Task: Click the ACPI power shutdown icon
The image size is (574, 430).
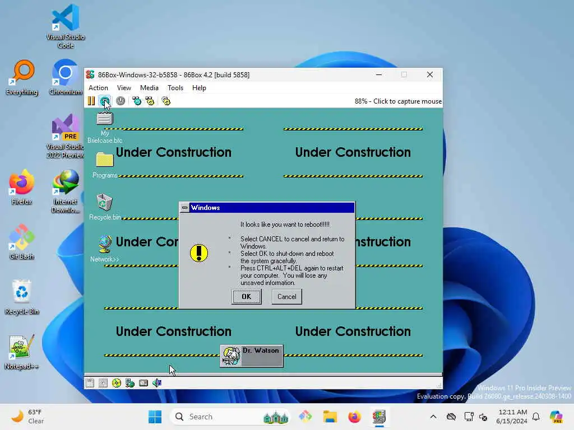Action: [x=121, y=101]
